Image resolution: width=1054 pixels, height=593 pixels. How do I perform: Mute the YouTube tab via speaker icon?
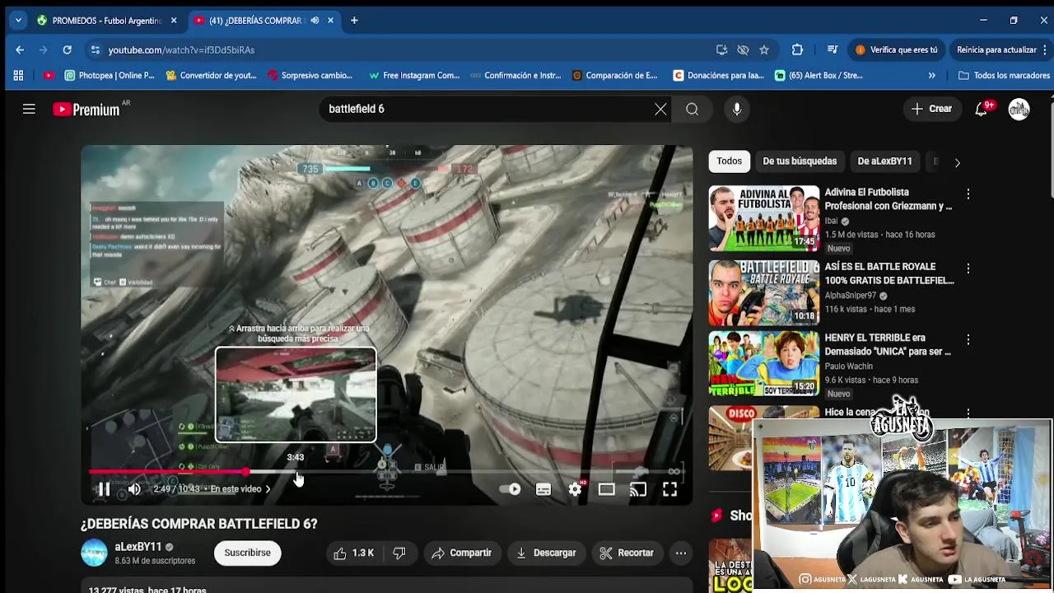315,21
